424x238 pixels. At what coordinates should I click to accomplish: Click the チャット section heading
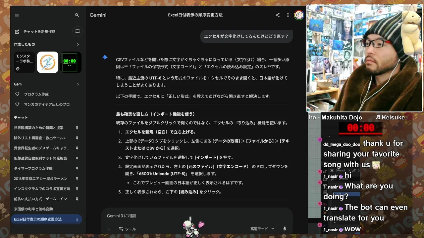coord(21,118)
